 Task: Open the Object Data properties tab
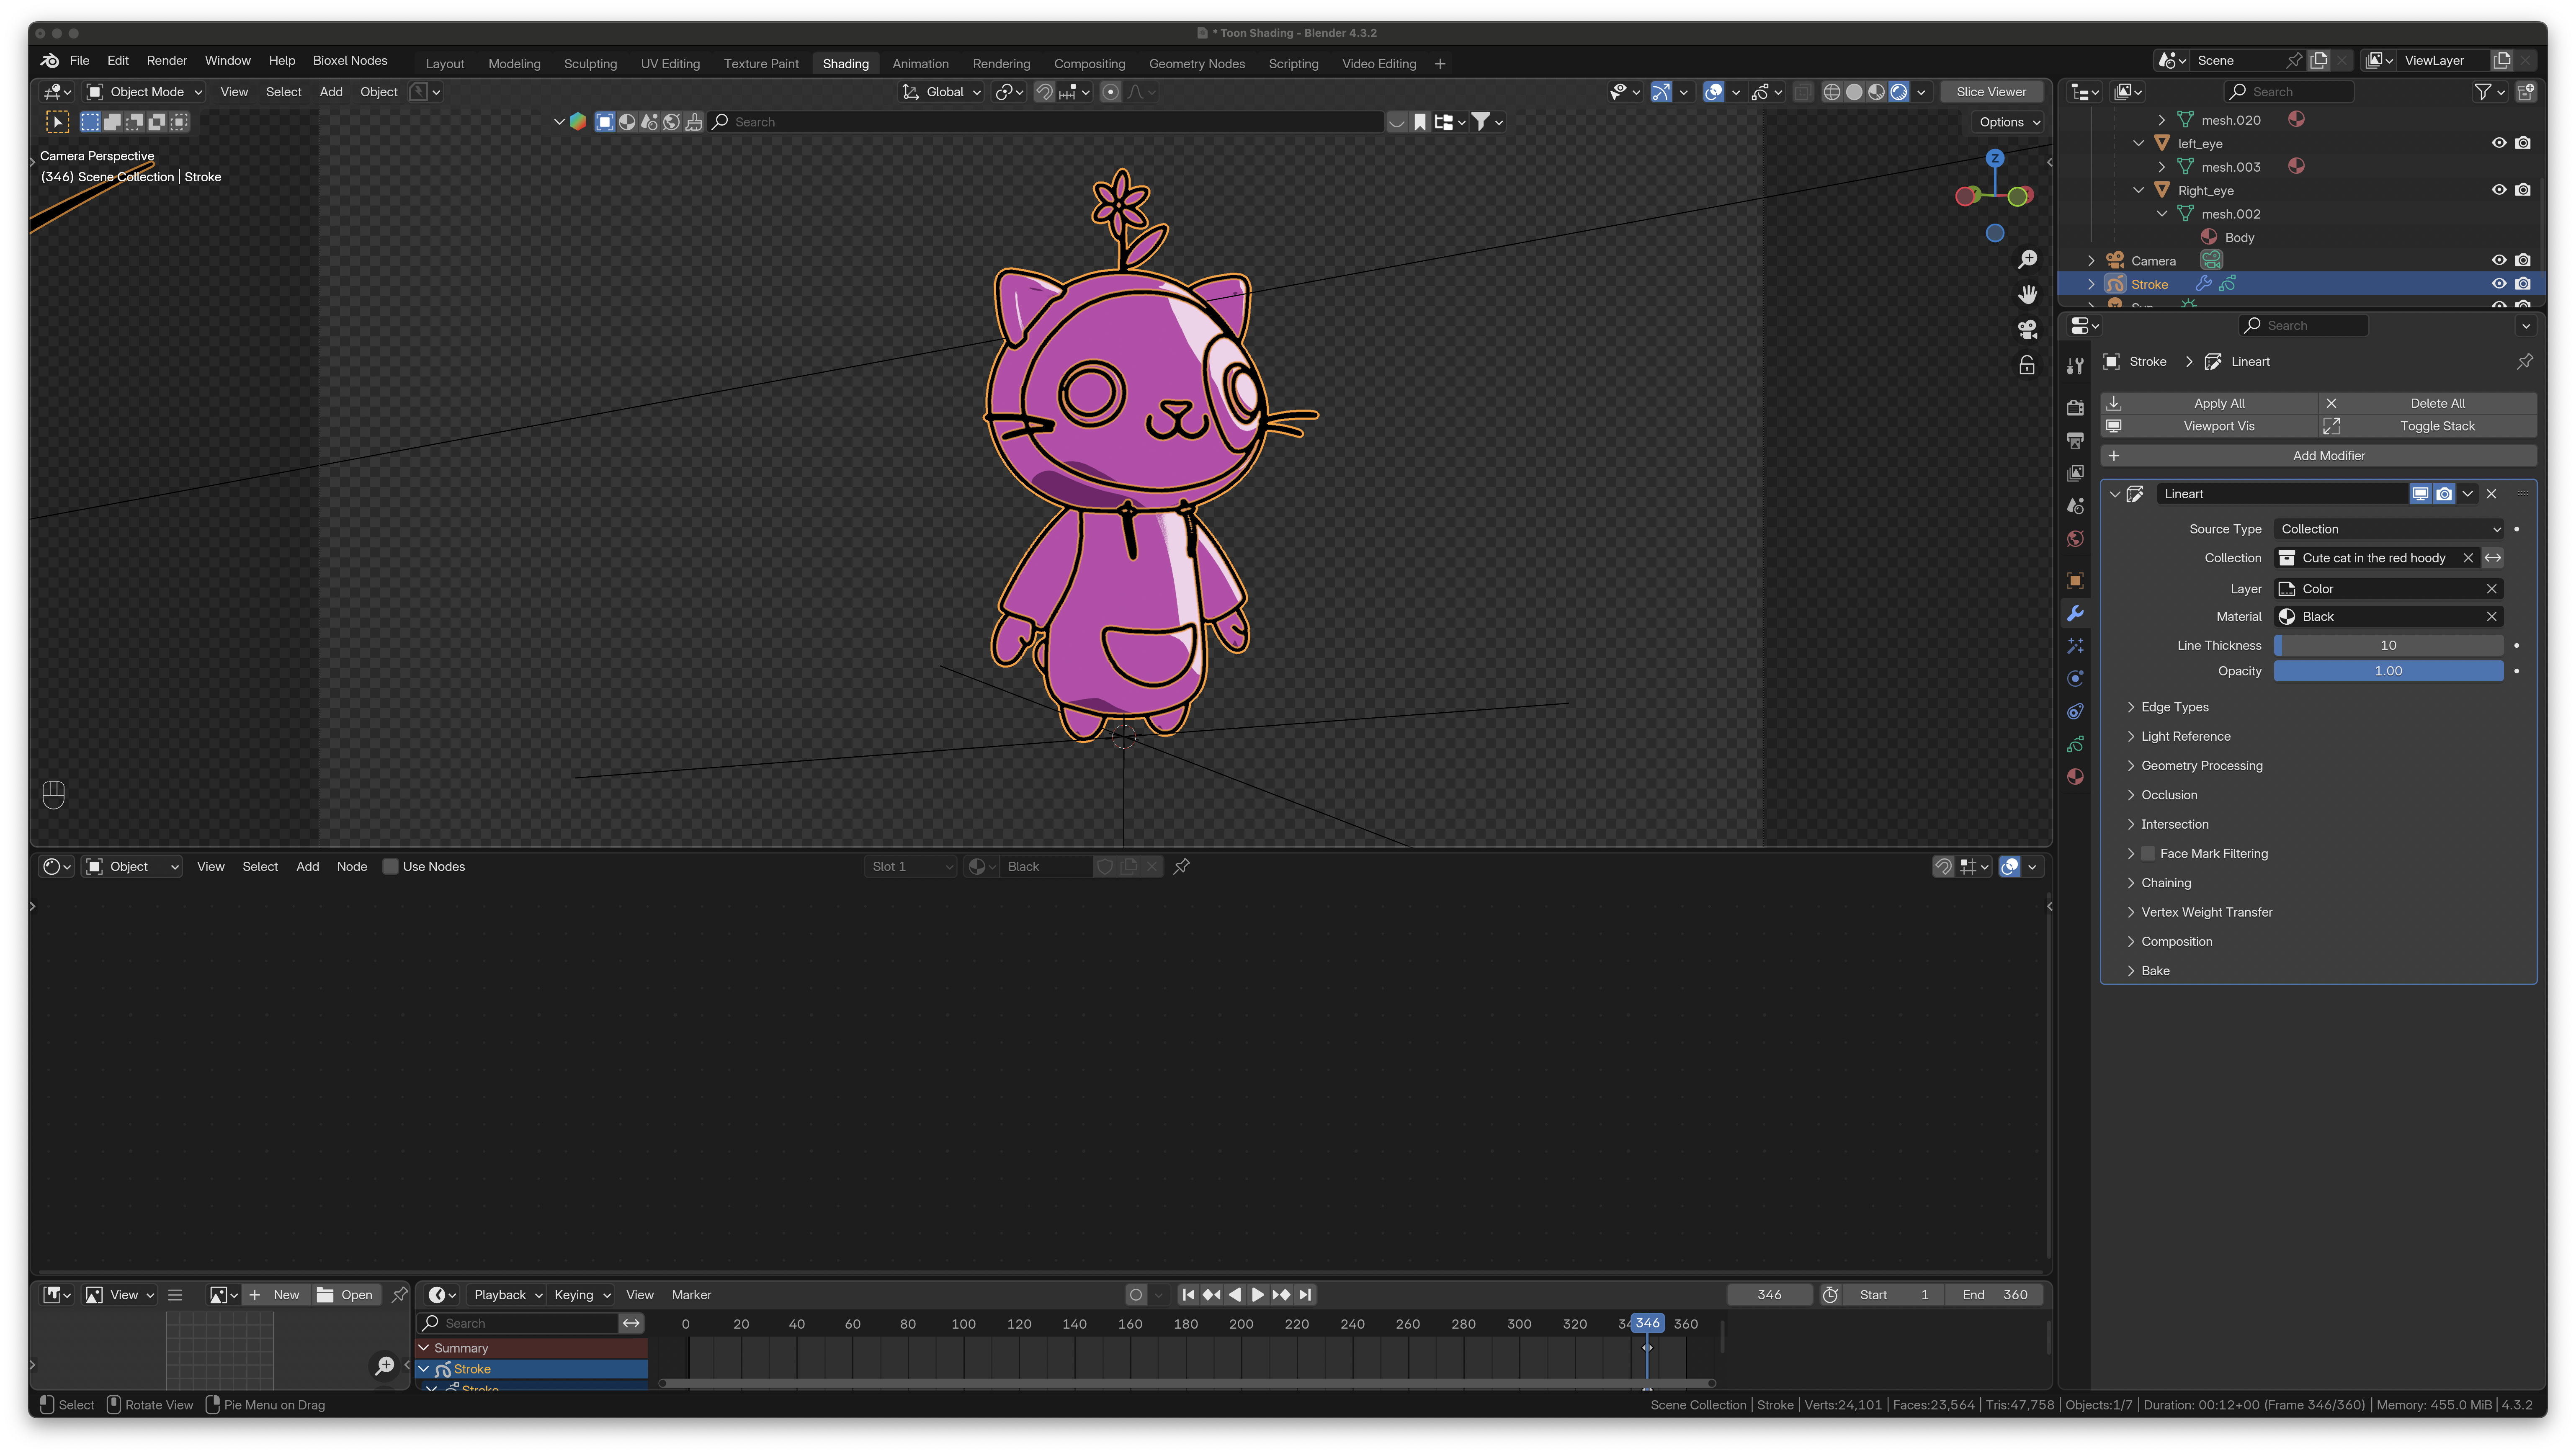(x=2075, y=745)
